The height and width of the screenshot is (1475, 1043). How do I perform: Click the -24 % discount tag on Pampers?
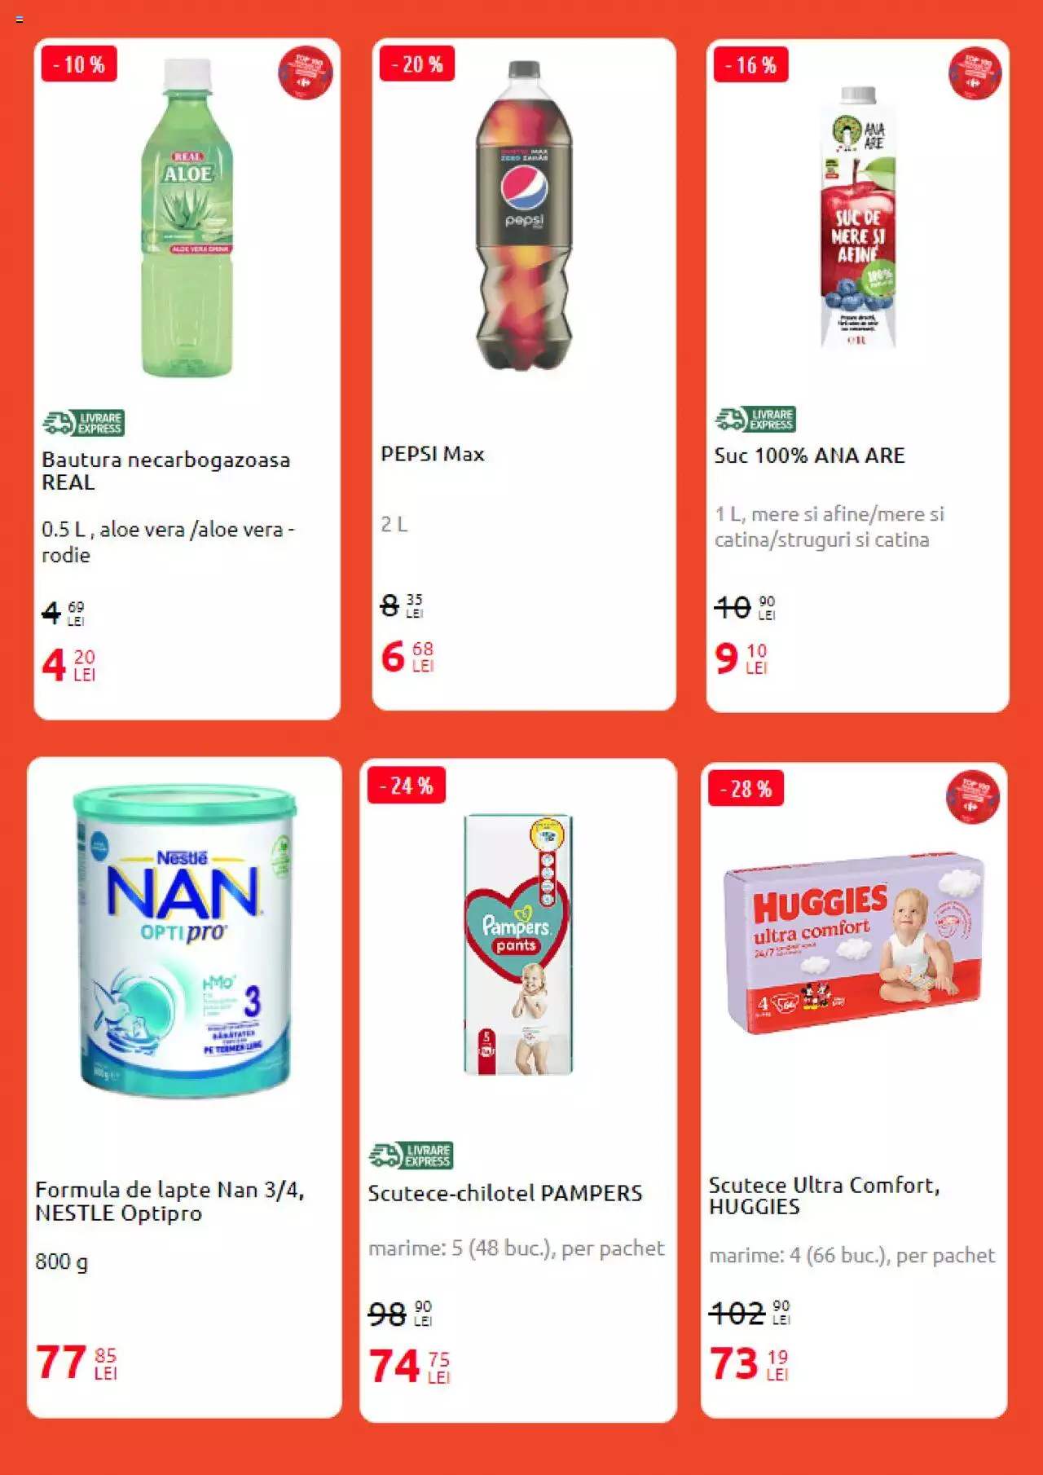click(x=406, y=786)
